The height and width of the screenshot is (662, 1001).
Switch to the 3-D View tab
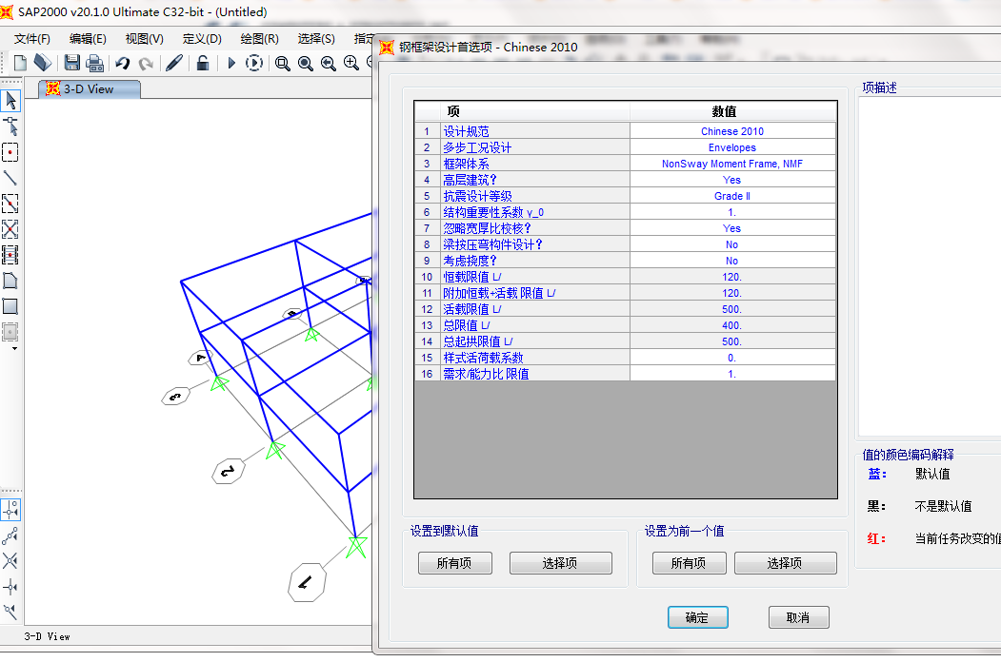tap(90, 89)
